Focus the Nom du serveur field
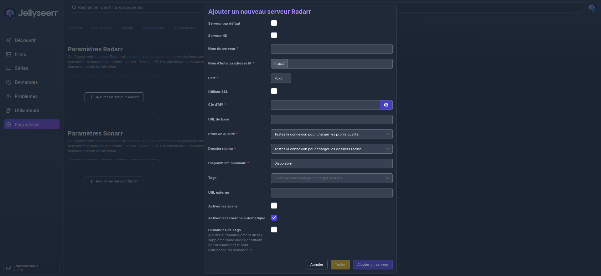The width and height of the screenshot is (601, 276). pos(332,49)
